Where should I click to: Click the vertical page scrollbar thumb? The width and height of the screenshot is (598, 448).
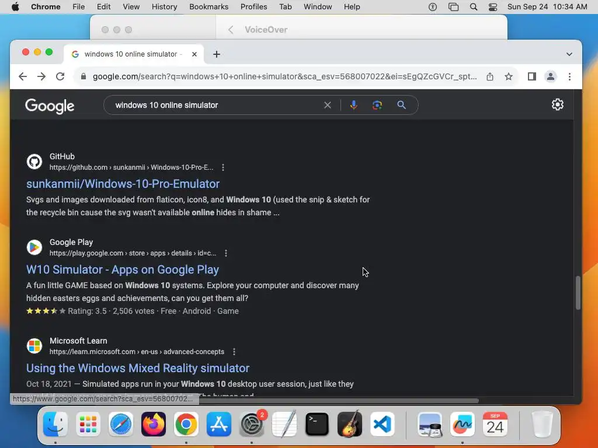pos(578,293)
